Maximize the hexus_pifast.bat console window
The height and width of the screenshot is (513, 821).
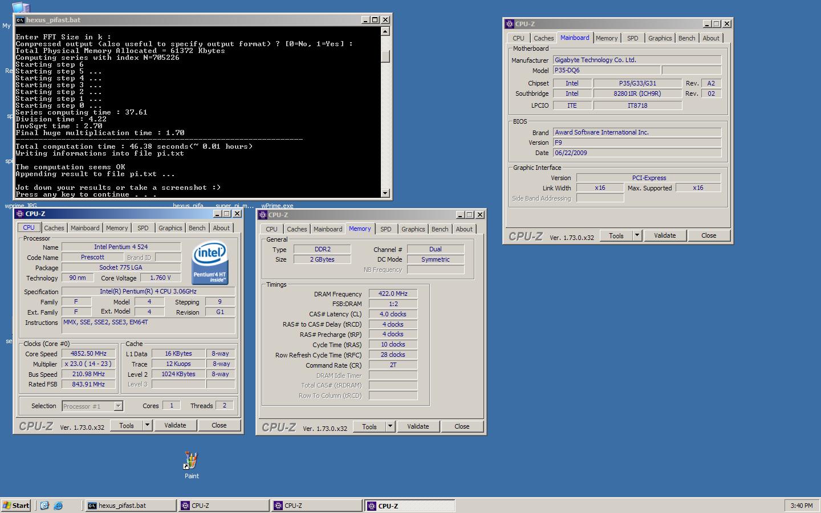(375, 20)
